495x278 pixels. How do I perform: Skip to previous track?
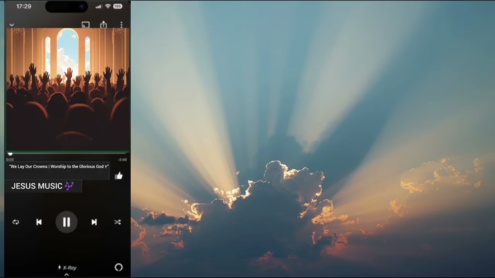39,222
